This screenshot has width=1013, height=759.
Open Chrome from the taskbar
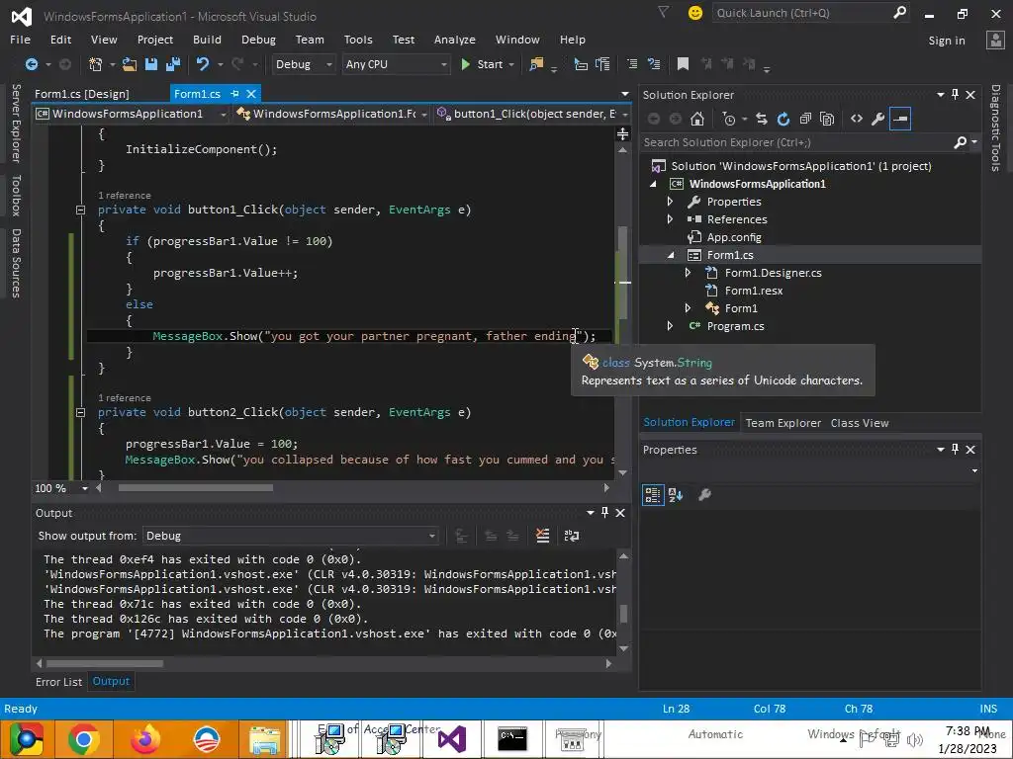83,739
